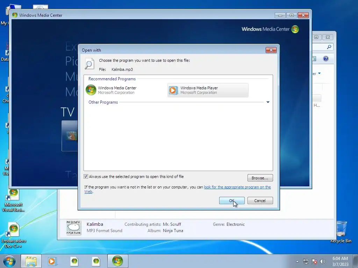Open Windows Explorer from the taskbar
The width and height of the screenshot is (358, 268).
31,261
